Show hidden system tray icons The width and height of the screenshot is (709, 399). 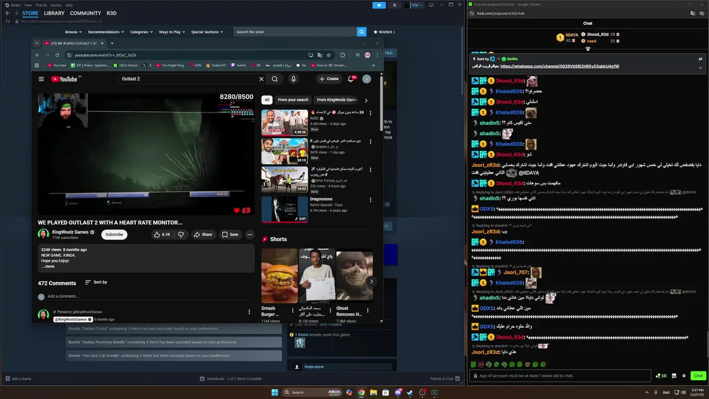[646, 392]
